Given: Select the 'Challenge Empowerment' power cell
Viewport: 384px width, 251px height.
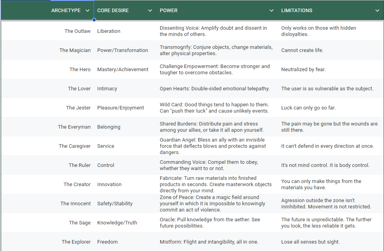Looking at the screenshot, I should click(217, 69).
